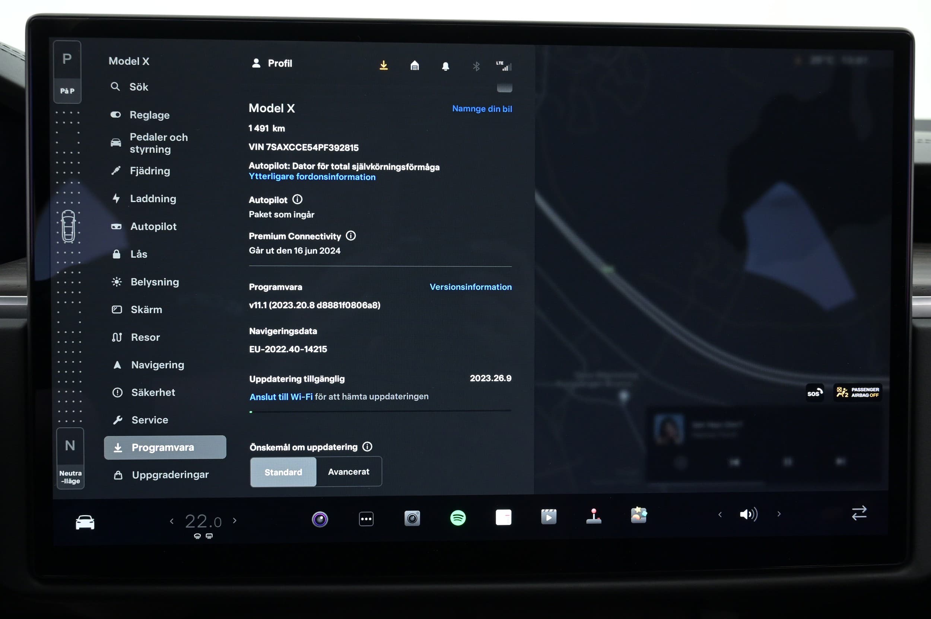Viewport: 931px width, 619px height.
Task: Open the Uppgraderingar upgrades menu
Action: click(x=161, y=475)
